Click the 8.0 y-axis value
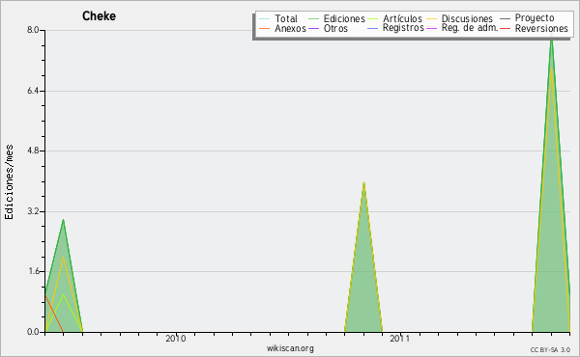 point(33,30)
